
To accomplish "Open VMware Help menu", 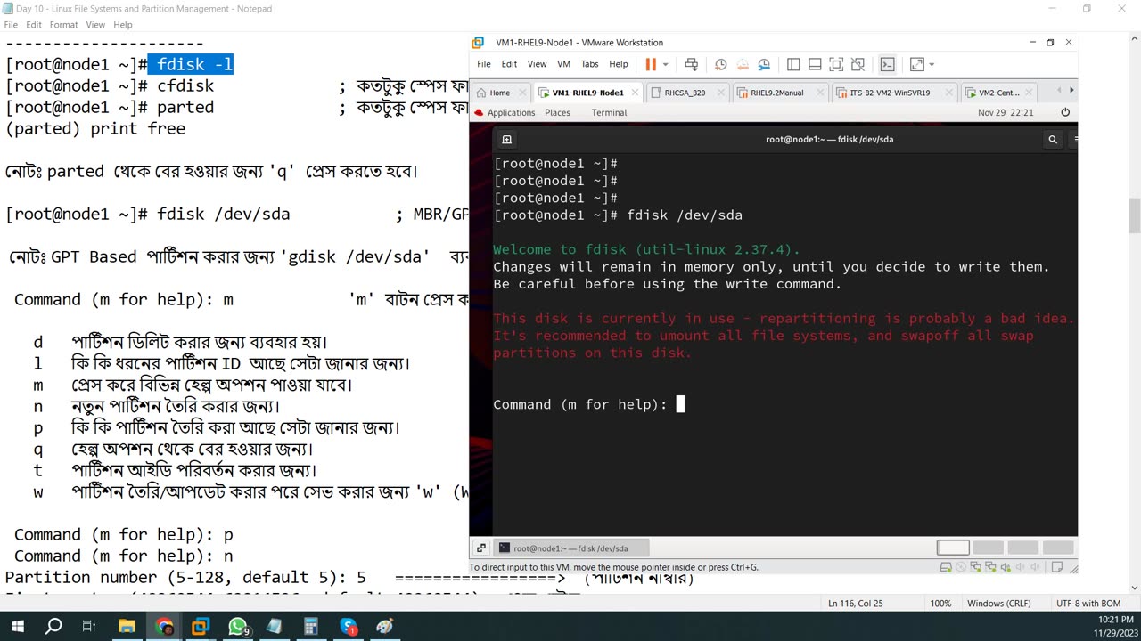I will tap(618, 64).
